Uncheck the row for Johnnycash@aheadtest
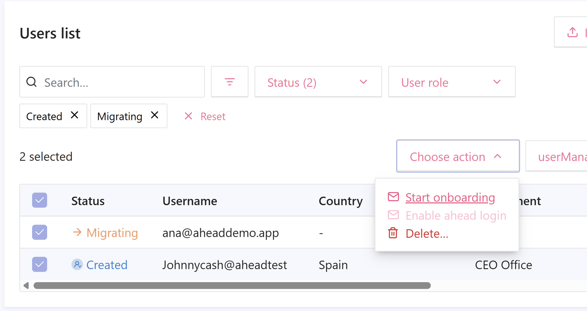Screen dimensions: 587x311 click(39, 264)
